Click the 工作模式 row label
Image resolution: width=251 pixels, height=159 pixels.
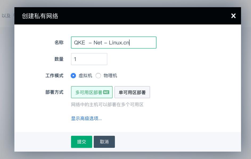54,76
